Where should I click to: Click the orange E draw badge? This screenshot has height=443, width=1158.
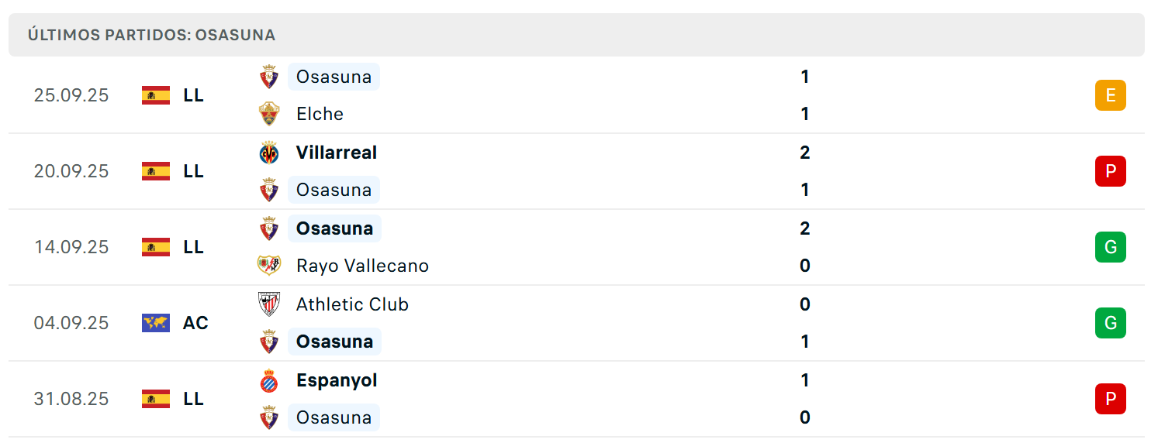tap(1110, 95)
